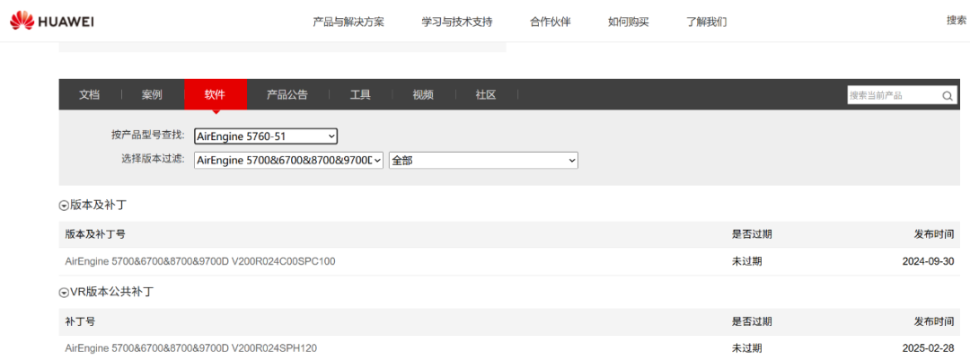This screenshot has height=360, width=970.
Task: Click the Huawei logo
Action: [52, 22]
